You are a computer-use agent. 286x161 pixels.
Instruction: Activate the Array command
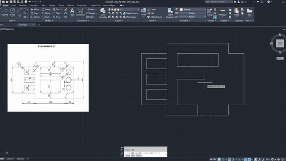click(57, 17)
